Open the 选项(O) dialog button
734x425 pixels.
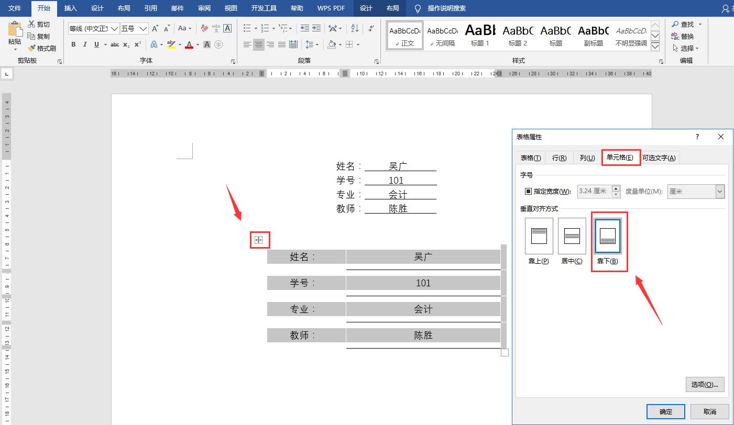(x=705, y=384)
